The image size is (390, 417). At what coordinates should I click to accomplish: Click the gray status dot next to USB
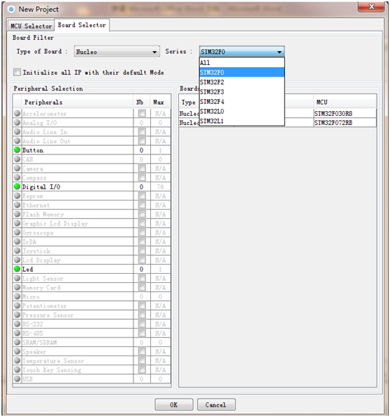(x=17, y=379)
